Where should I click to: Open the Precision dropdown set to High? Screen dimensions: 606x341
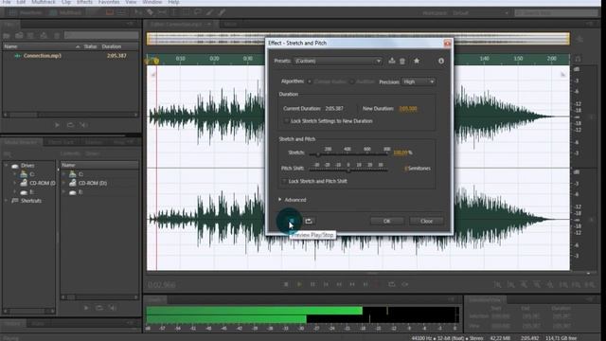(x=419, y=81)
